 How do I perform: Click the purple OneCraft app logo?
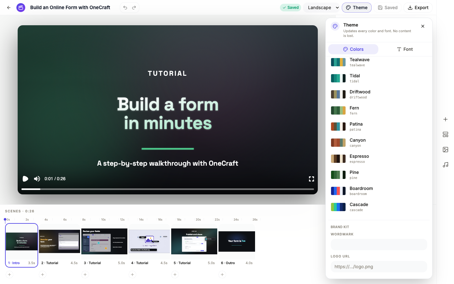pyautogui.click(x=21, y=8)
